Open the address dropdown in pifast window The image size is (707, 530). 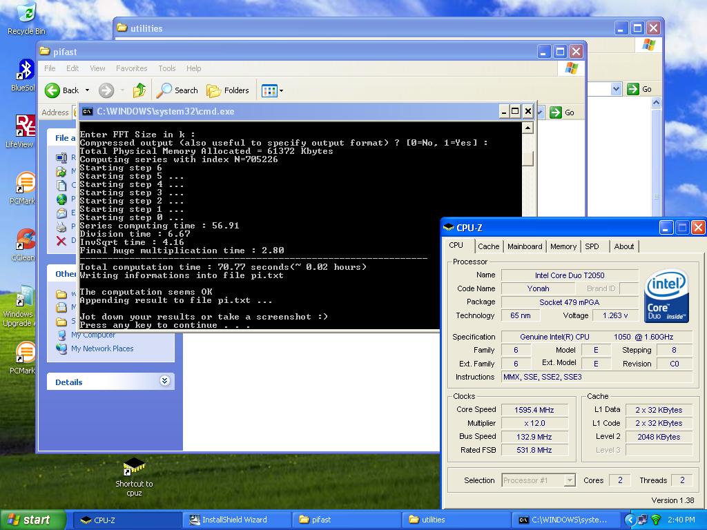(x=541, y=112)
